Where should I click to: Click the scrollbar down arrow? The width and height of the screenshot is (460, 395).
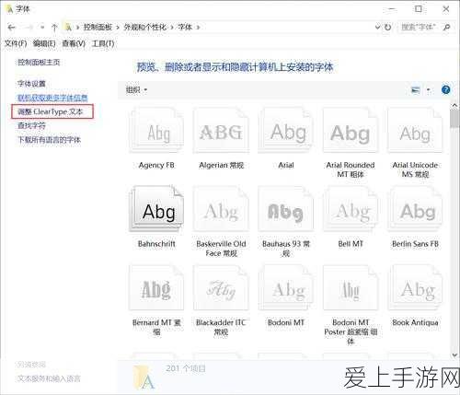[x=454, y=355]
